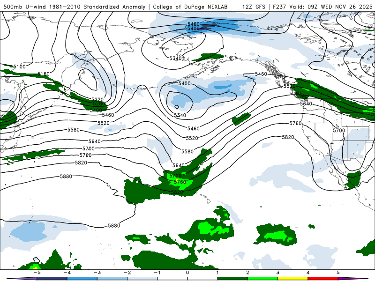Pick the yellow legend swatch
The image size is (375, 281).
point(292,279)
